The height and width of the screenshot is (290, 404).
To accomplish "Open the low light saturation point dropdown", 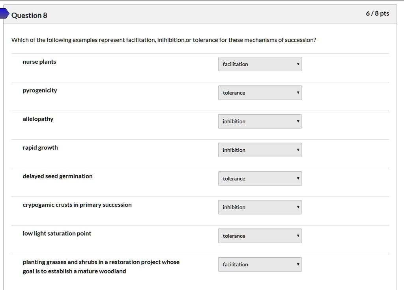I will (x=260, y=236).
